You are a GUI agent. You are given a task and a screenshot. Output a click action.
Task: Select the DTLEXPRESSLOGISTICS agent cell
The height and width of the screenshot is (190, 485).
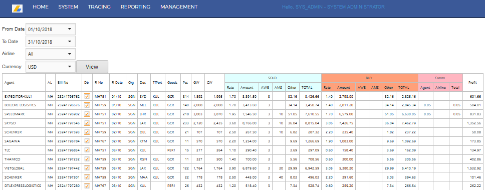point(24,185)
